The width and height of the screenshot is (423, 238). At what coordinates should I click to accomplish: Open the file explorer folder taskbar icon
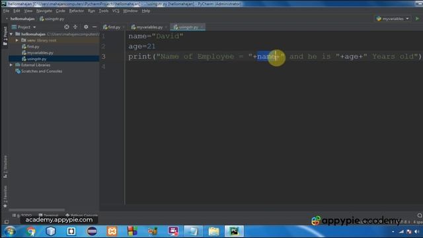[213, 231]
